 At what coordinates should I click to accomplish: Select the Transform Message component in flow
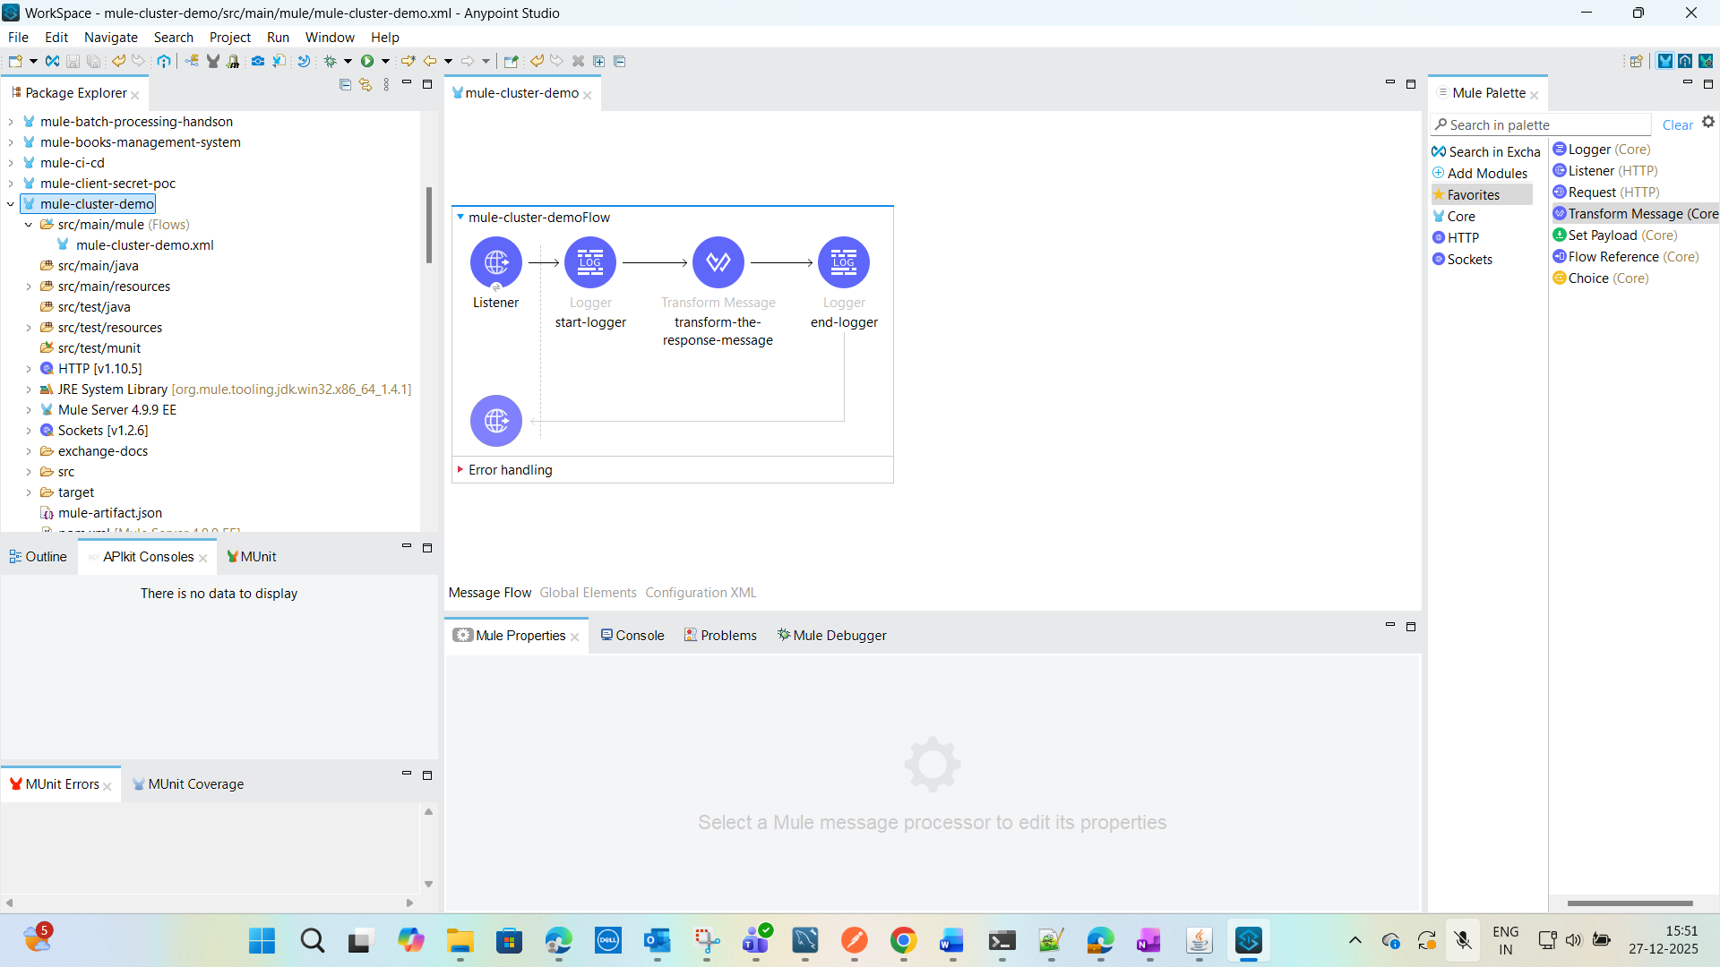tap(718, 262)
